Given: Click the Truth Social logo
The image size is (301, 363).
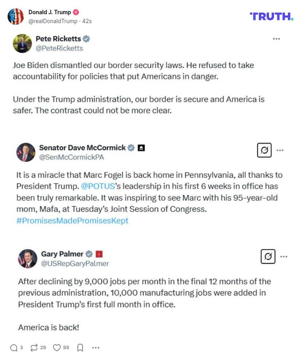Looking at the screenshot, I should (x=272, y=16).
